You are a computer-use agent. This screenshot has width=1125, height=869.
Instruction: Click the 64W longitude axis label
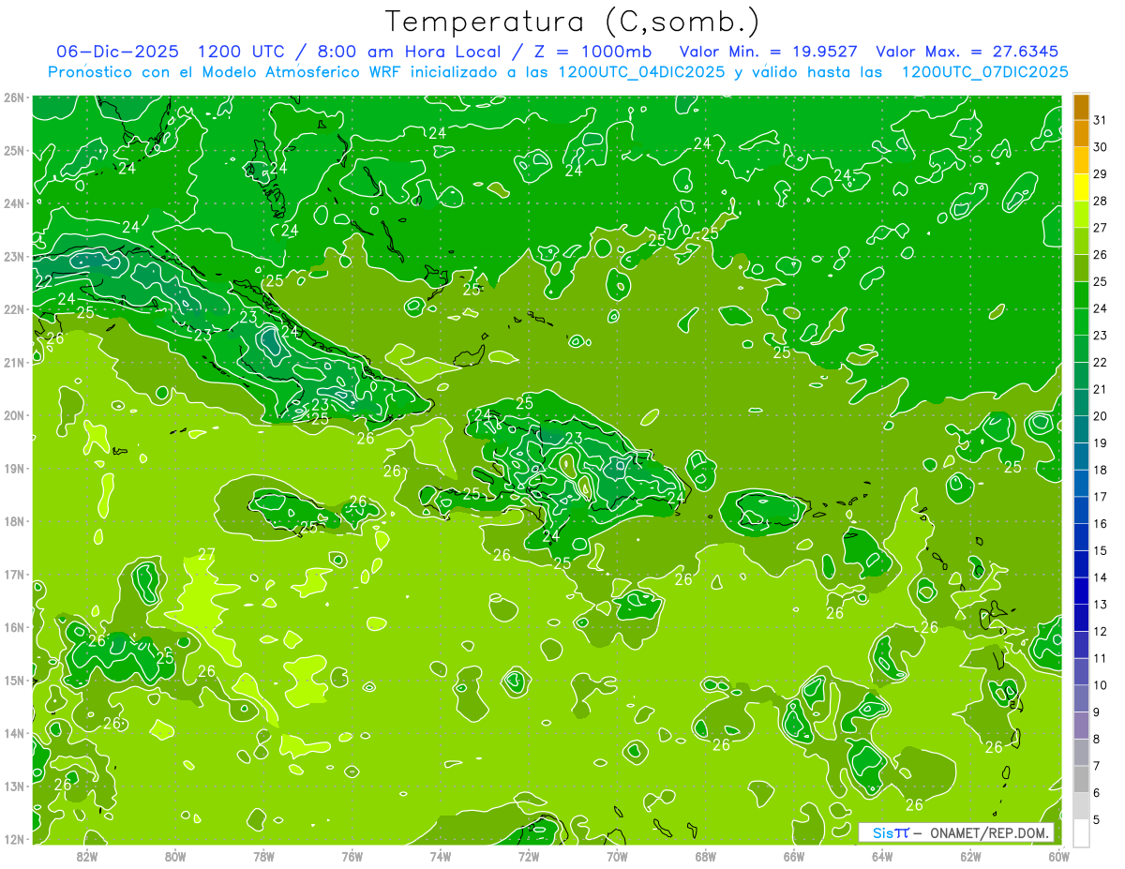[882, 856]
